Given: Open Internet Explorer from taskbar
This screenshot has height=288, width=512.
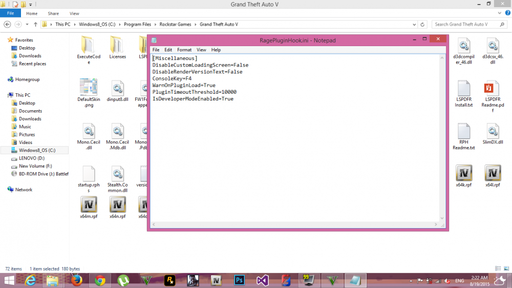Looking at the screenshot, I should tap(30, 280).
